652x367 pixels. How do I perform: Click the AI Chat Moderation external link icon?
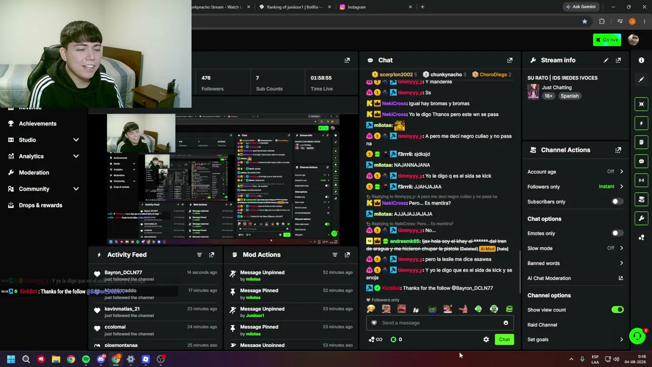tap(620, 278)
